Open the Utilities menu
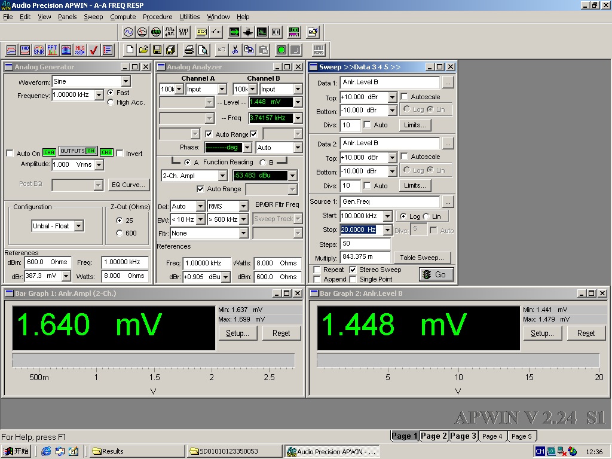The height and width of the screenshot is (459, 612). pos(189,17)
